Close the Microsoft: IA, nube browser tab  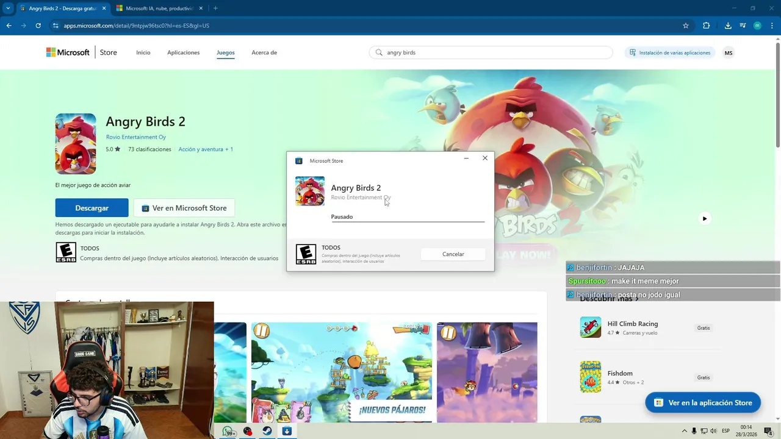tap(200, 9)
